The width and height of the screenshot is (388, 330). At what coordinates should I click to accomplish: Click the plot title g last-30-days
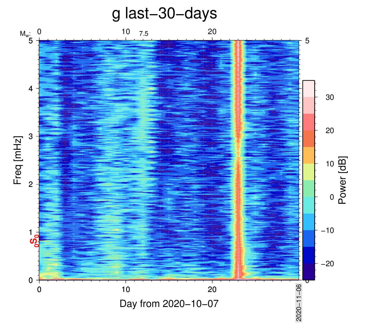[164, 13]
